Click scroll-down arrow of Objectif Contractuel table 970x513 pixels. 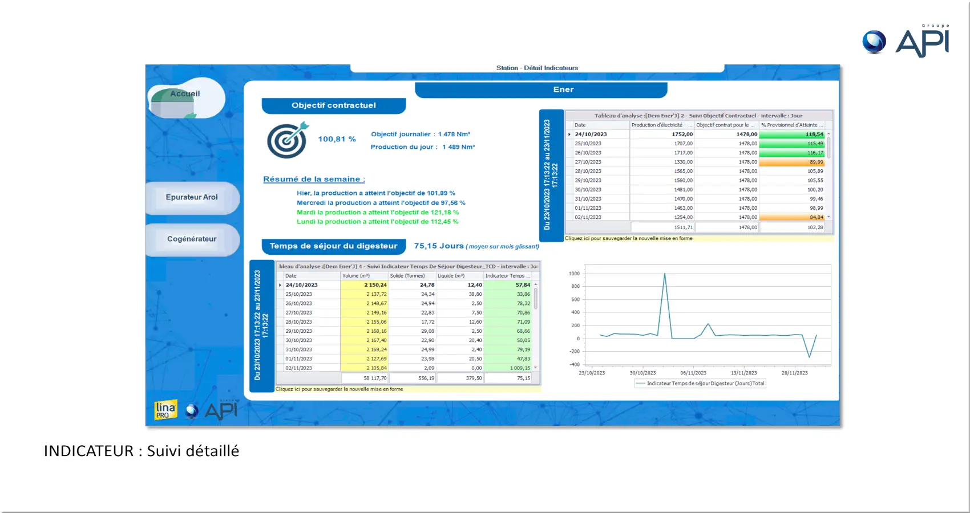point(828,217)
